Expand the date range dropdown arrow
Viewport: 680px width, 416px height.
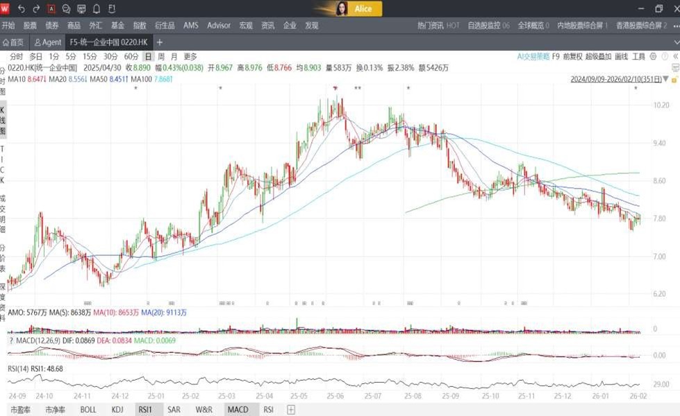(x=665, y=79)
